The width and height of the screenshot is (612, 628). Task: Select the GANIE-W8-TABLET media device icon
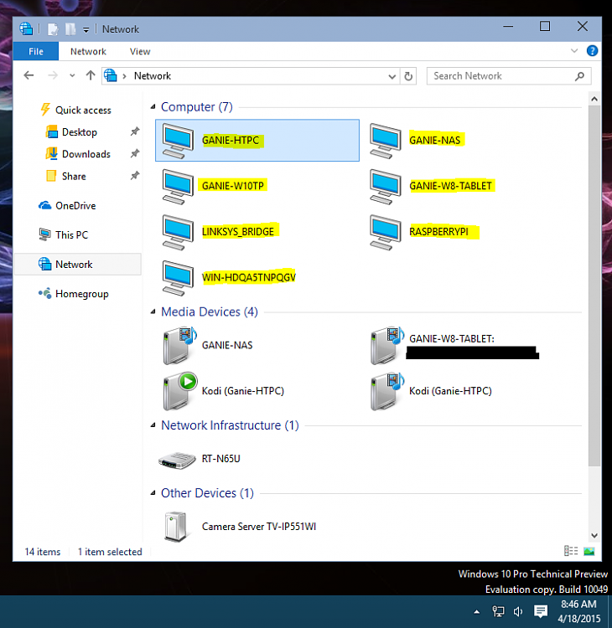click(387, 345)
